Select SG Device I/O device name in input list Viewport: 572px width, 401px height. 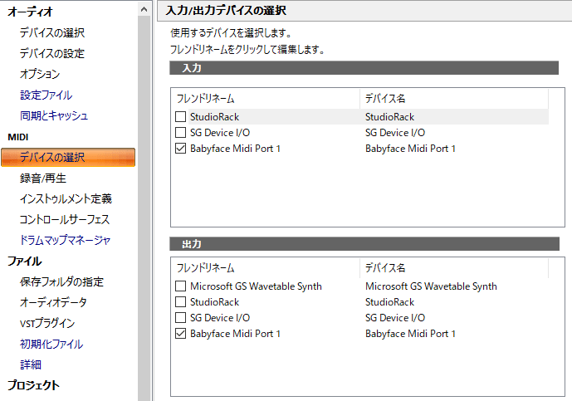point(395,133)
